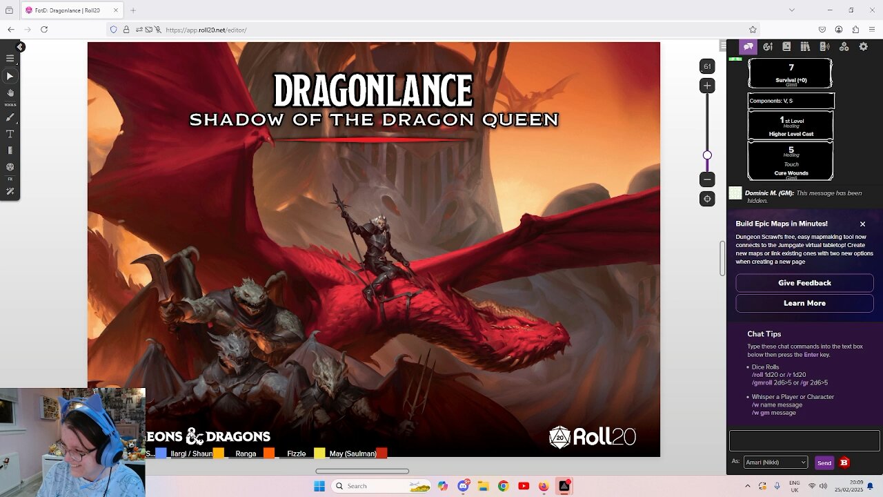Click the zoom slider handle
883x497 pixels.
(x=707, y=155)
